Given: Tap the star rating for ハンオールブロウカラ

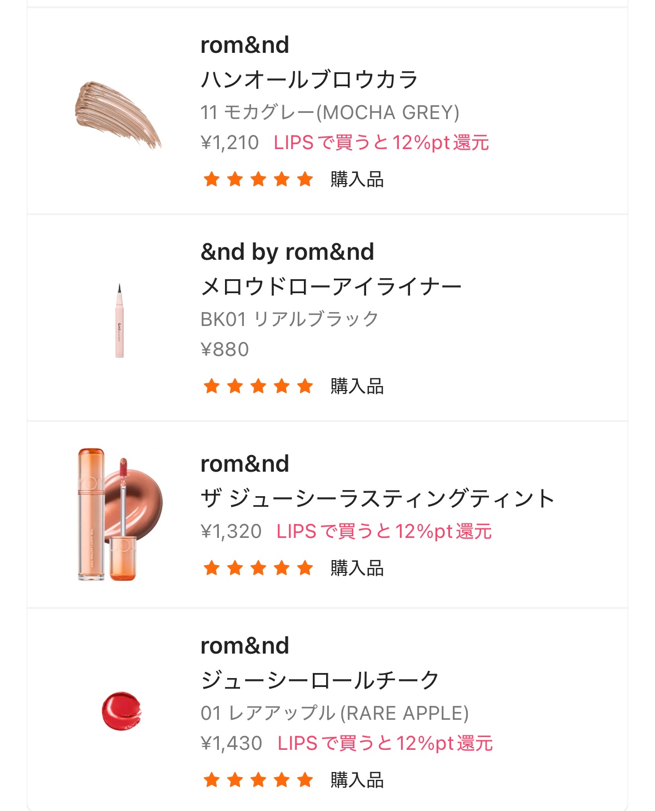Looking at the screenshot, I should coord(258,179).
